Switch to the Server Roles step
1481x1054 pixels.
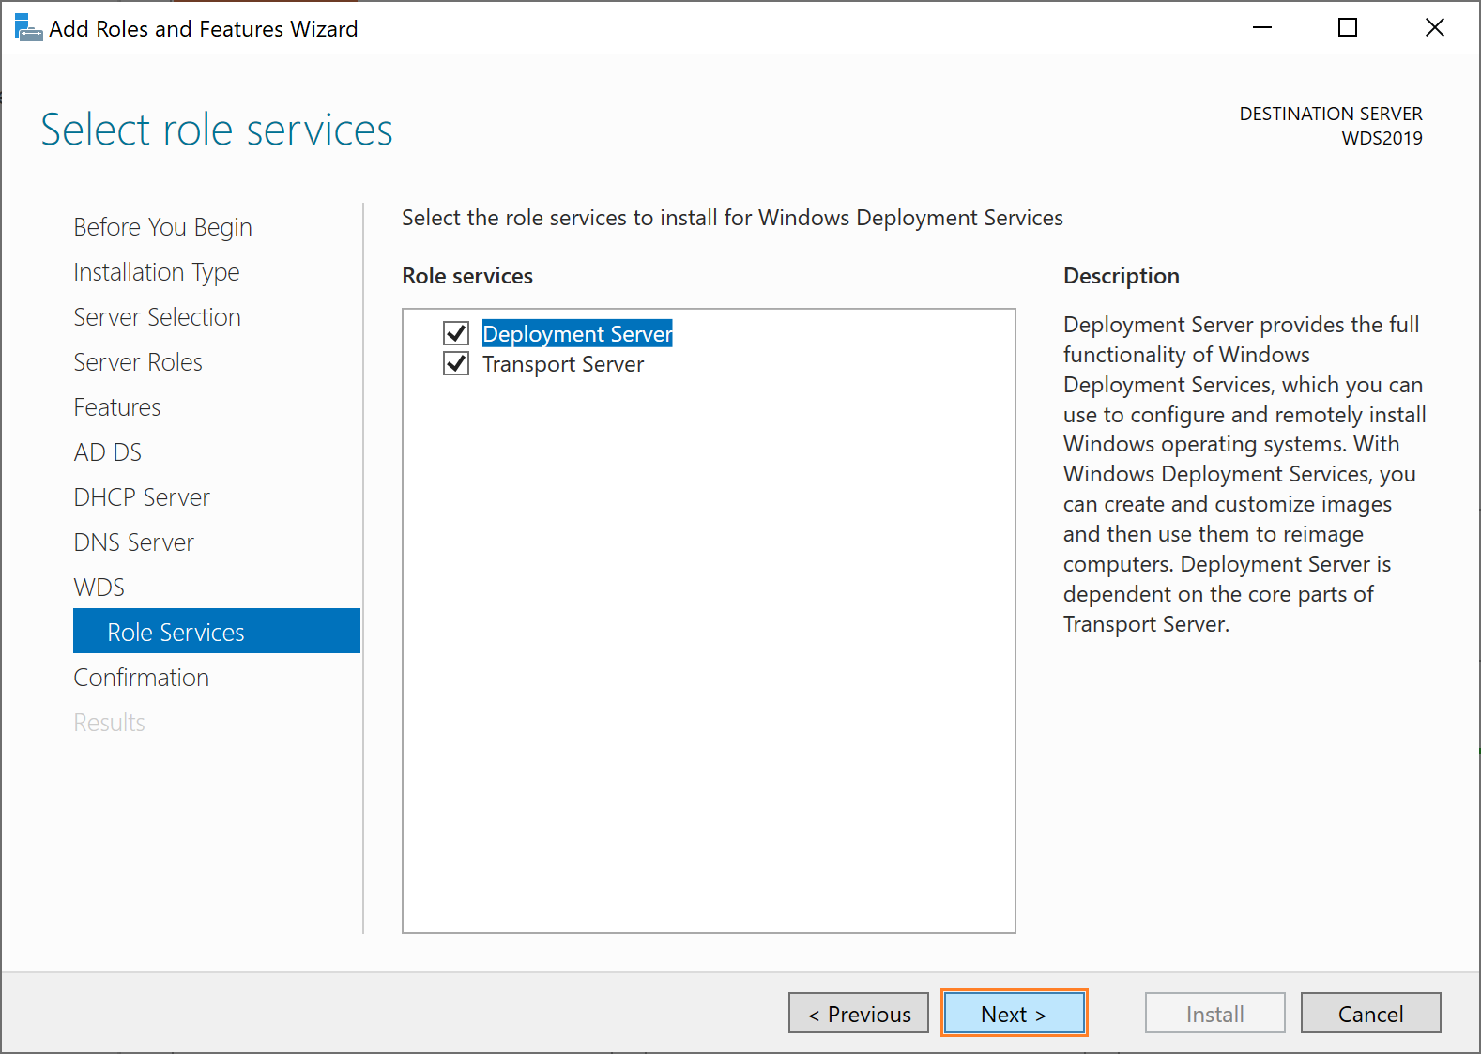click(138, 362)
